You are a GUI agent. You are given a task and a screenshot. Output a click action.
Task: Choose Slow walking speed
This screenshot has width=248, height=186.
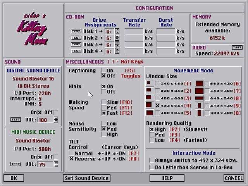(x=103, y=102)
